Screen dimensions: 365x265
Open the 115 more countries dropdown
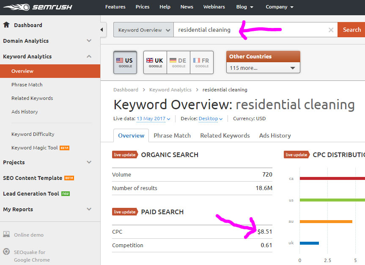click(x=263, y=68)
